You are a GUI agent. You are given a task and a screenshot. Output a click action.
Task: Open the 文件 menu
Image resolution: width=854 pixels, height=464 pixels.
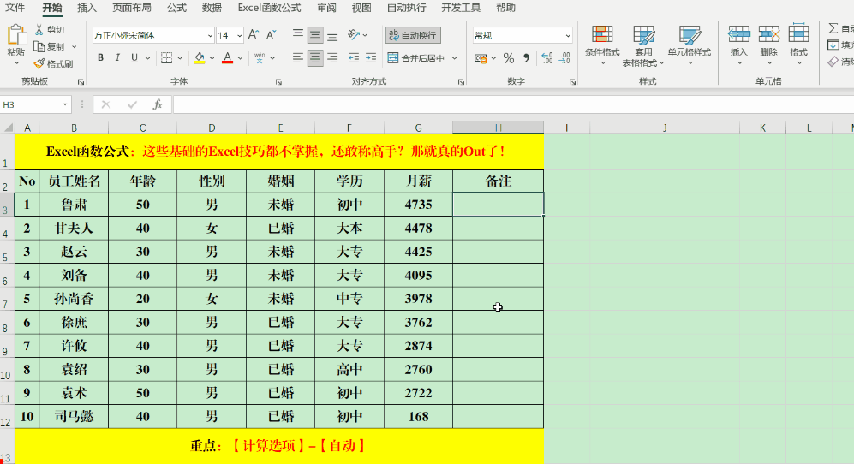[x=15, y=8]
